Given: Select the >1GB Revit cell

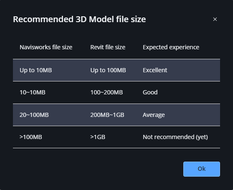Looking at the screenshot, I should [x=98, y=137].
